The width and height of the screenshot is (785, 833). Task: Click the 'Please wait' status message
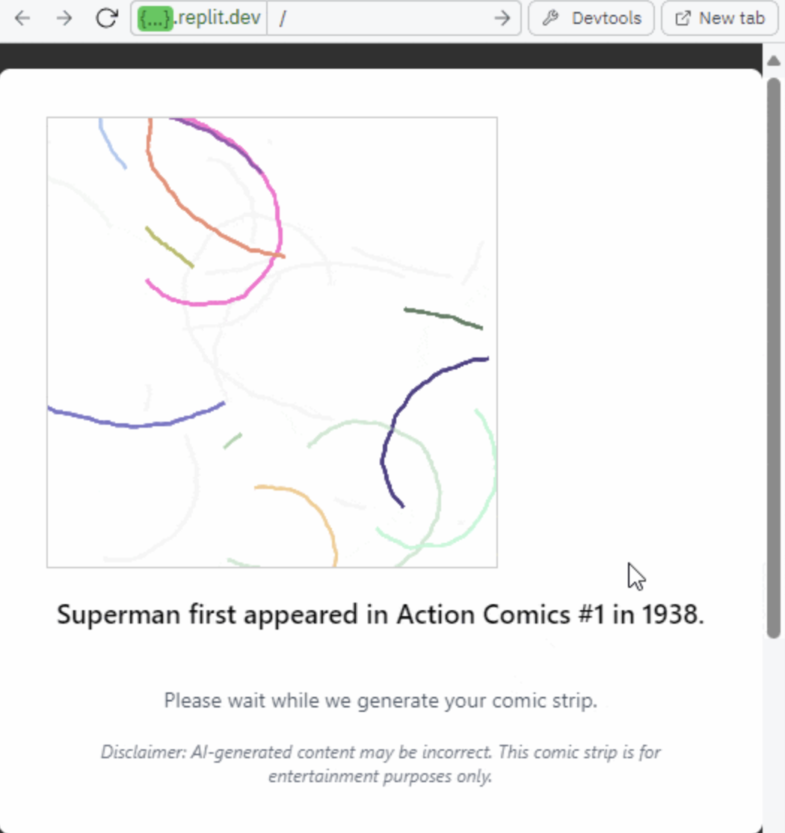(381, 701)
